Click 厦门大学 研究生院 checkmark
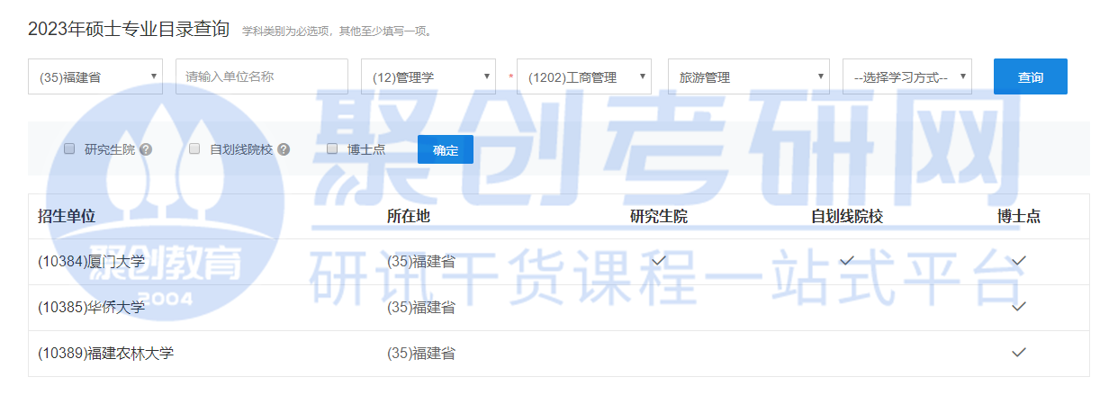This screenshot has width=1109, height=395. click(x=659, y=260)
